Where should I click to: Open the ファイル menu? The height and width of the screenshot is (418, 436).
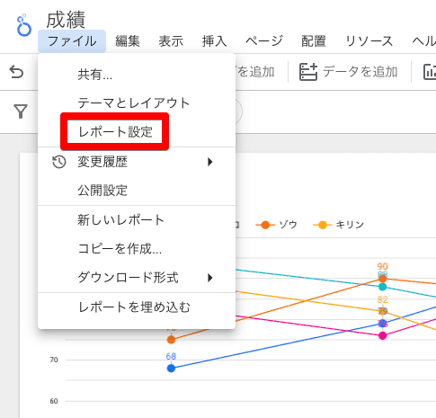72,41
